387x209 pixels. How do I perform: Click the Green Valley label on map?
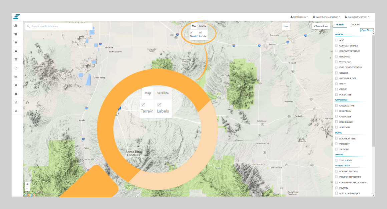tap(99, 77)
